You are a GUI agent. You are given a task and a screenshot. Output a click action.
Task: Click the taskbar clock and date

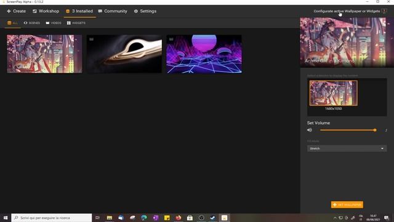coord(373,218)
